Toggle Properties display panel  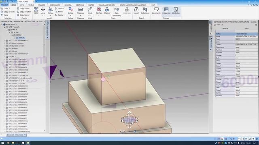(166, 11)
